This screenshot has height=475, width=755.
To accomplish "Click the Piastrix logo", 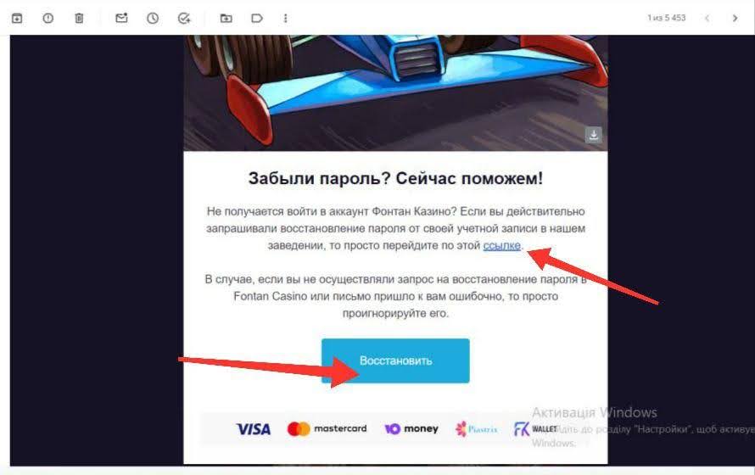I will 476,428.
